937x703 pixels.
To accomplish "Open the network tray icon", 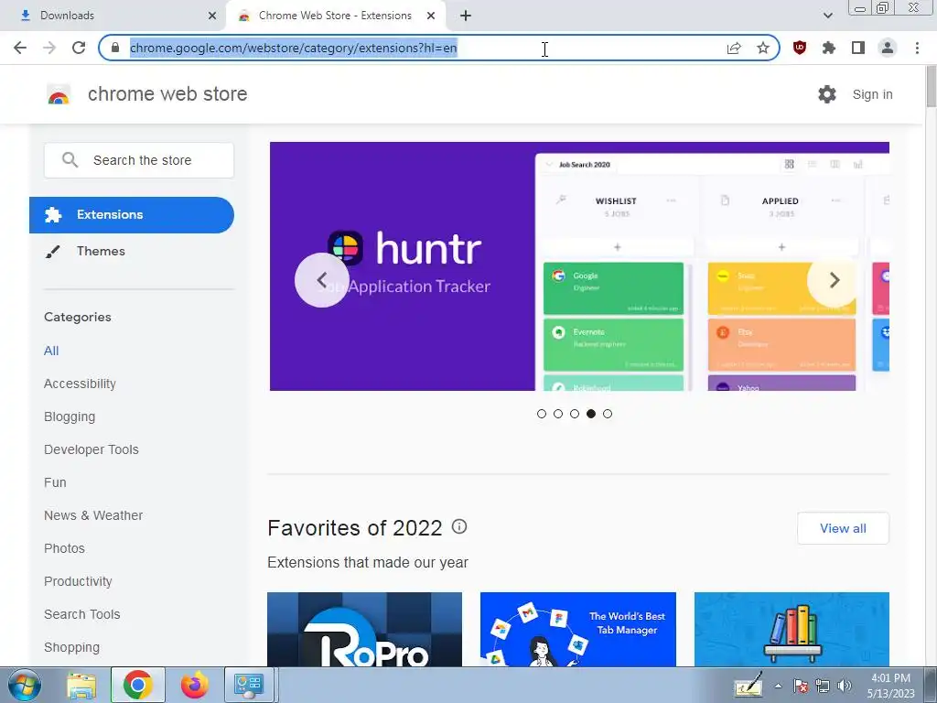I will pyautogui.click(x=823, y=687).
